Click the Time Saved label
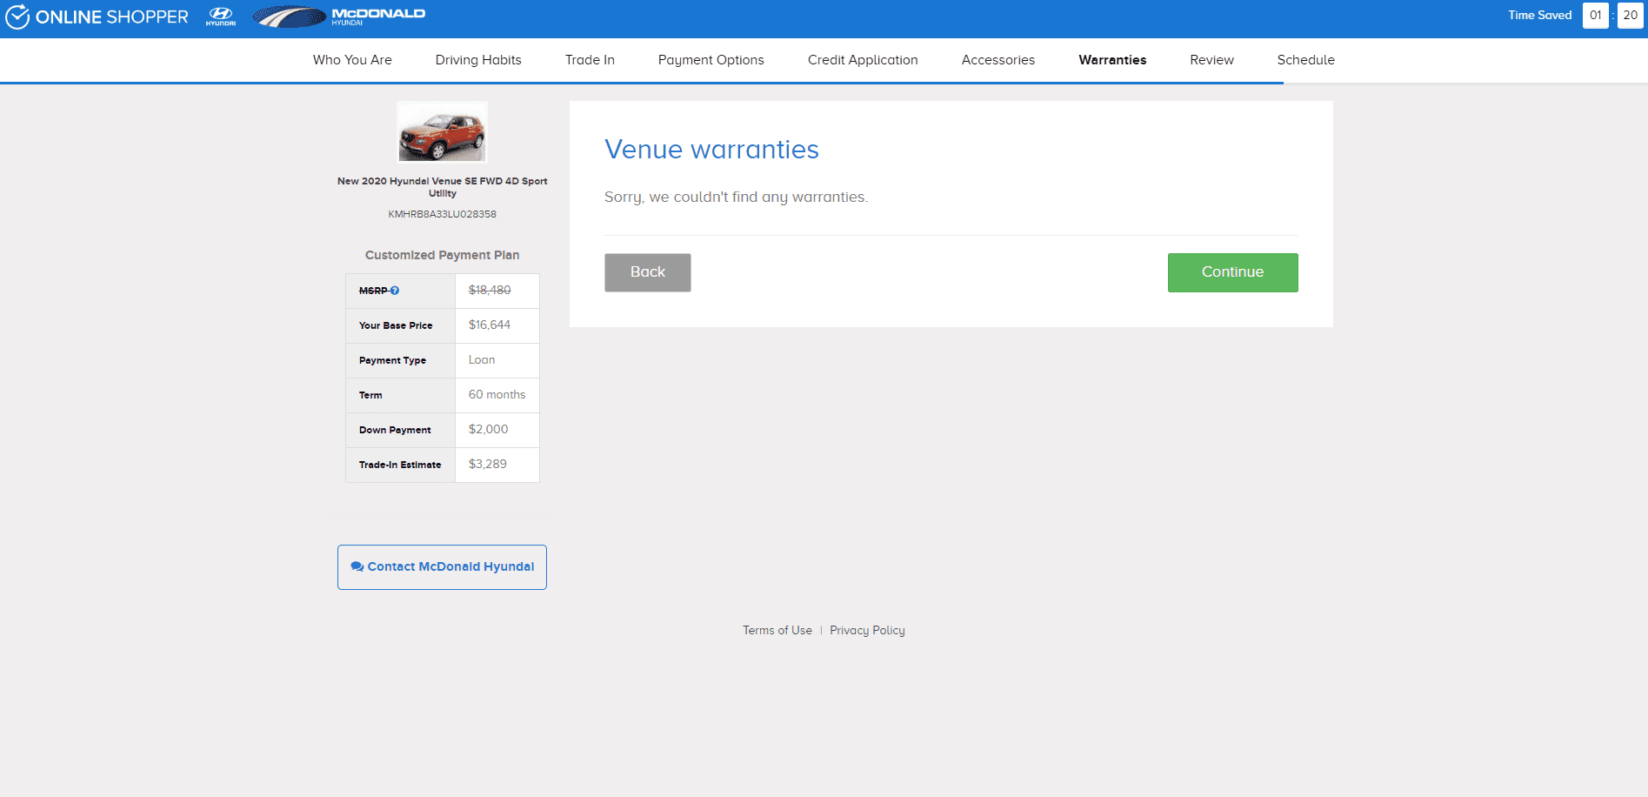 point(1539,16)
